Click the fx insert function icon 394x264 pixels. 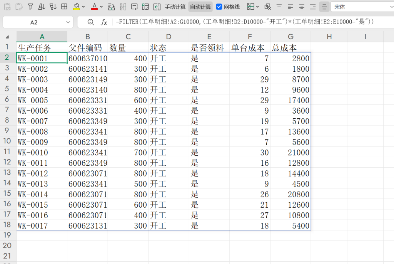click(104, 22)
